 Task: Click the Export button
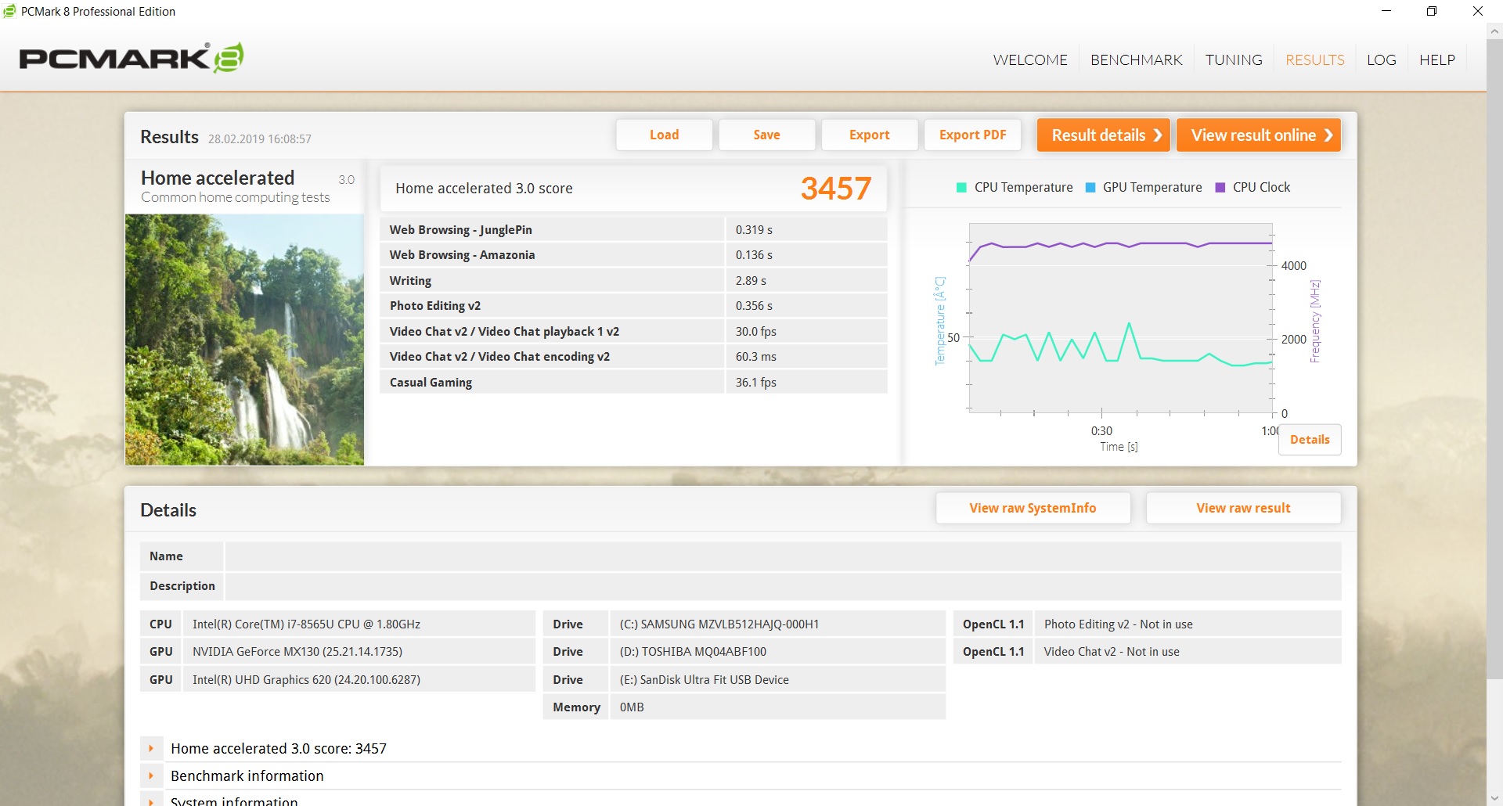869,135
